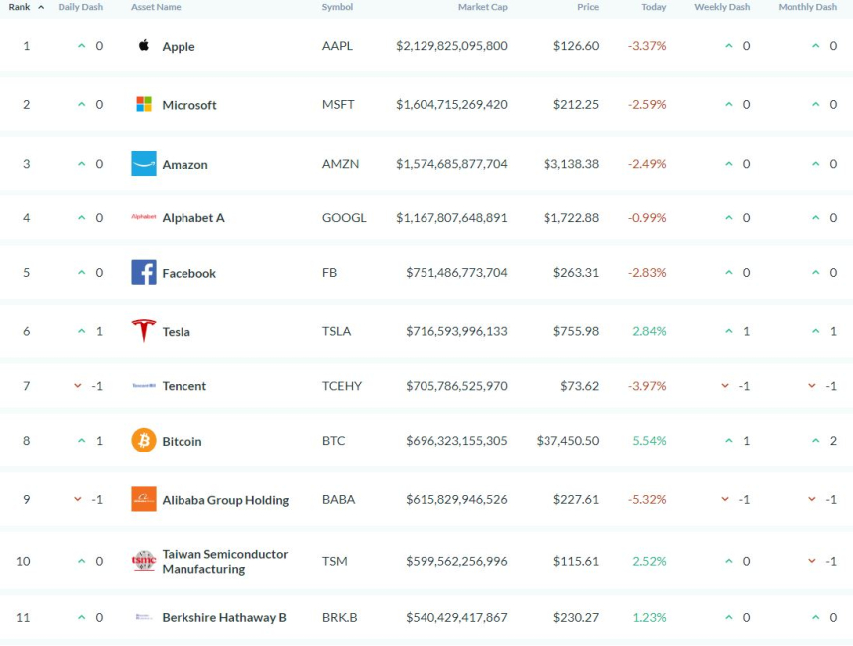Image resolution: width=853 pixels, height=646 pixels.
Task: Click Alibaba Group Holding name link
Action: 225,500
